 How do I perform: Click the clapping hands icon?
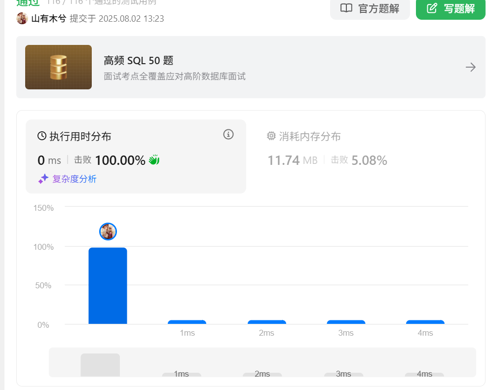(x=154, y=160)
